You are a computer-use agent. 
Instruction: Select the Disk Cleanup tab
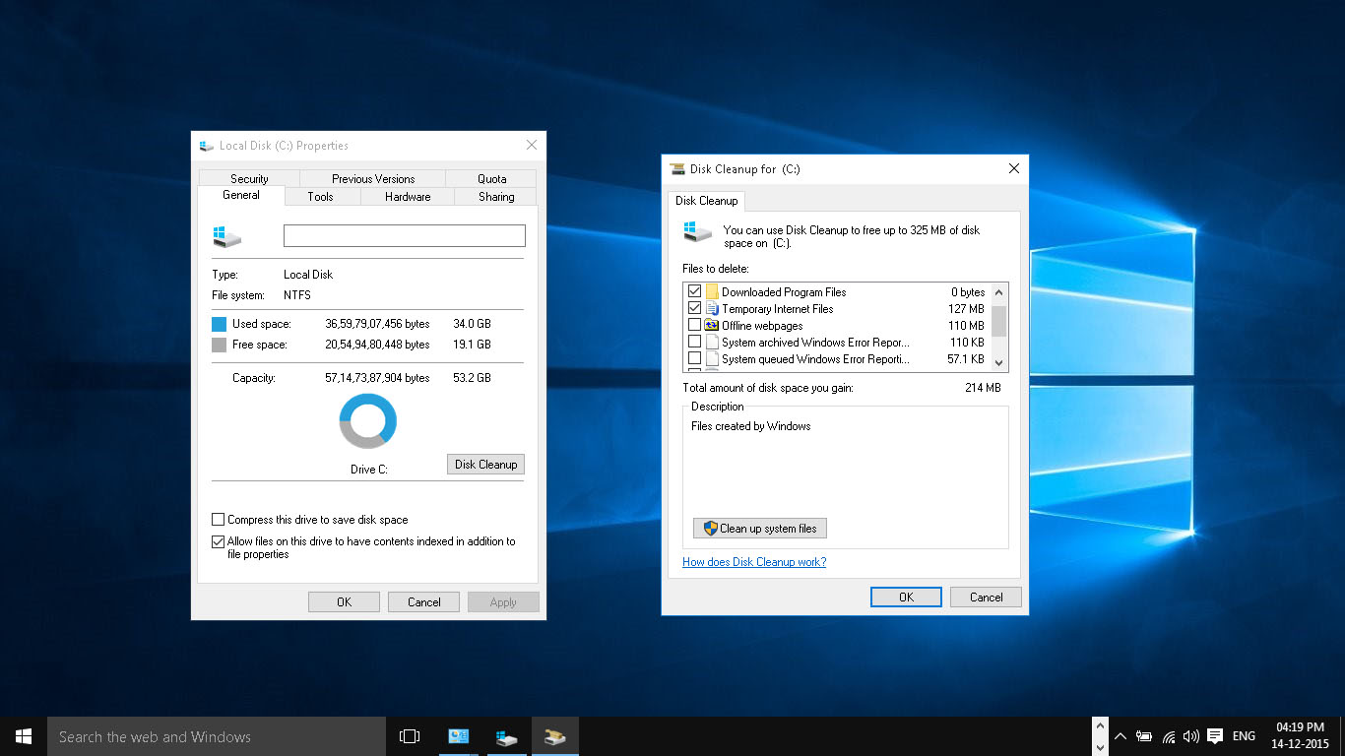[x=707, y=201]
